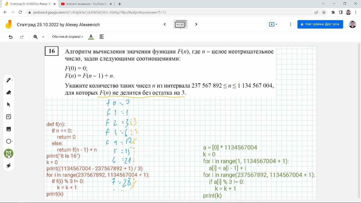Click the red text 'print("it is 16")'

tap(63, 156)
